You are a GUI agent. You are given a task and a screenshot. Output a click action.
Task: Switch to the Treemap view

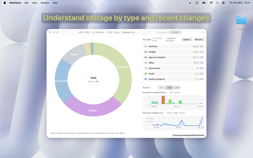point(162,32)
